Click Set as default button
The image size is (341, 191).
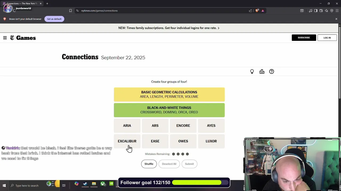(x=54, y=19)
